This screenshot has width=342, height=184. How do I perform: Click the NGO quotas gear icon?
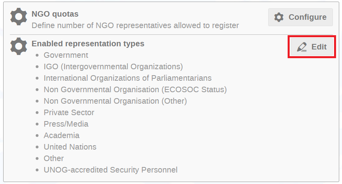coord(19,17)
